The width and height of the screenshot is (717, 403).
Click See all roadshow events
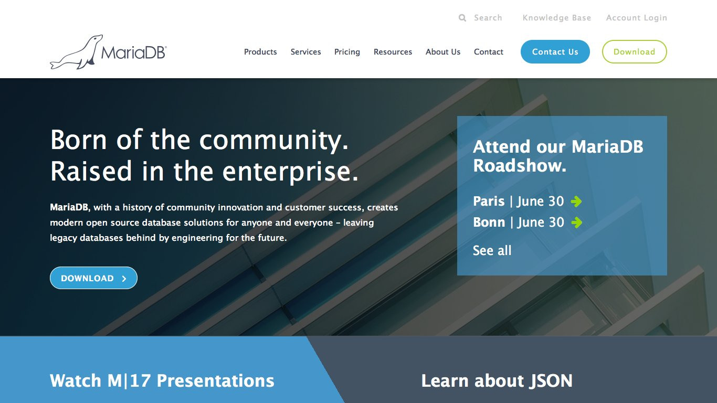492,250
